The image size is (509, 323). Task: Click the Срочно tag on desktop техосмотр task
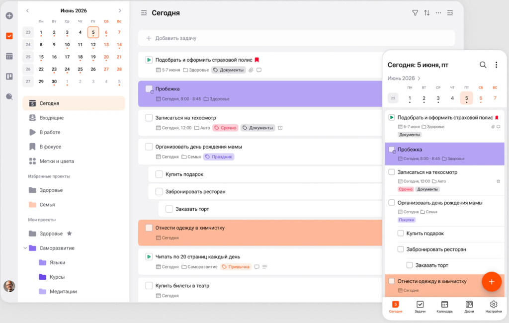click(225, 128)
